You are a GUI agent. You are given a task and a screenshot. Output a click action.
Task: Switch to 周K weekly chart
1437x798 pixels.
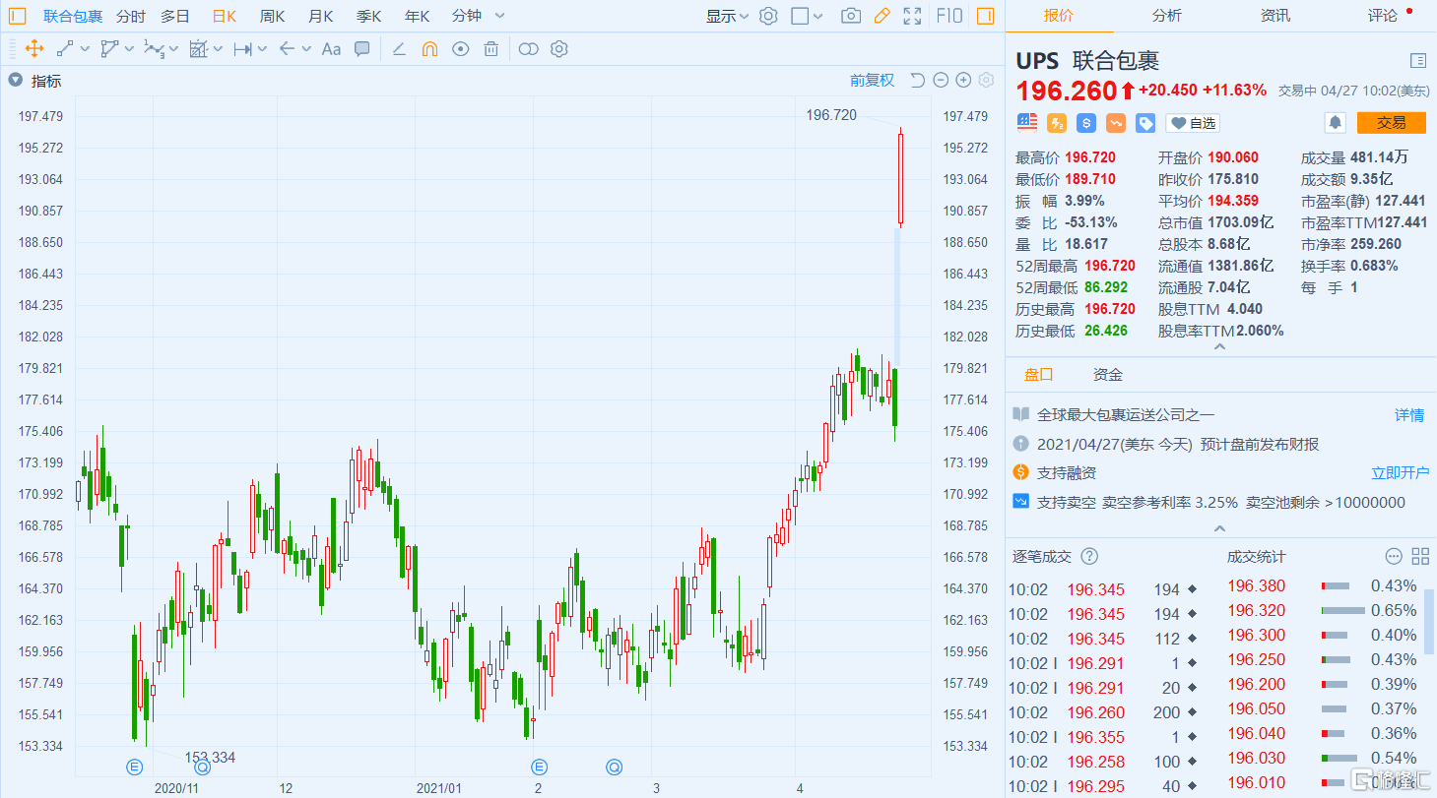(273, 16)
